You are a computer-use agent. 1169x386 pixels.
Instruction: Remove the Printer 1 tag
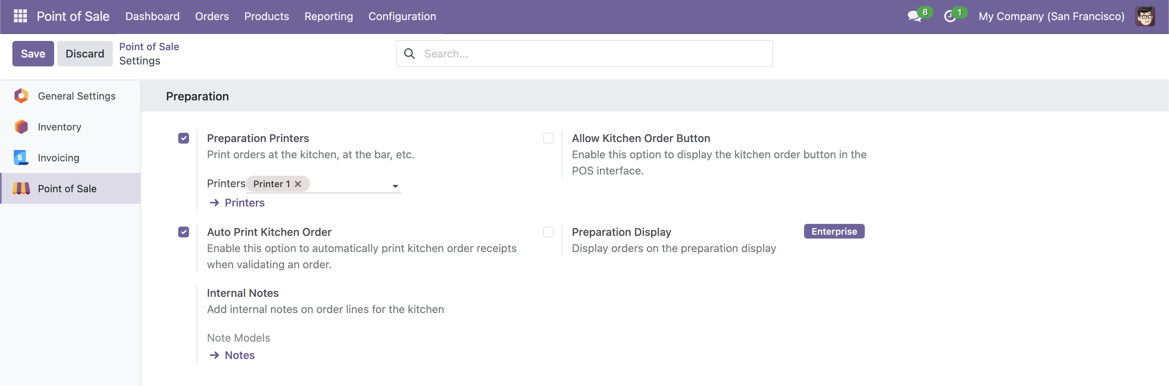pyautogui.click(x=298, y=184)
